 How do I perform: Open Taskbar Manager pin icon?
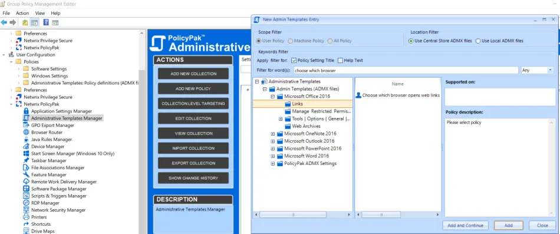[26, 160]
